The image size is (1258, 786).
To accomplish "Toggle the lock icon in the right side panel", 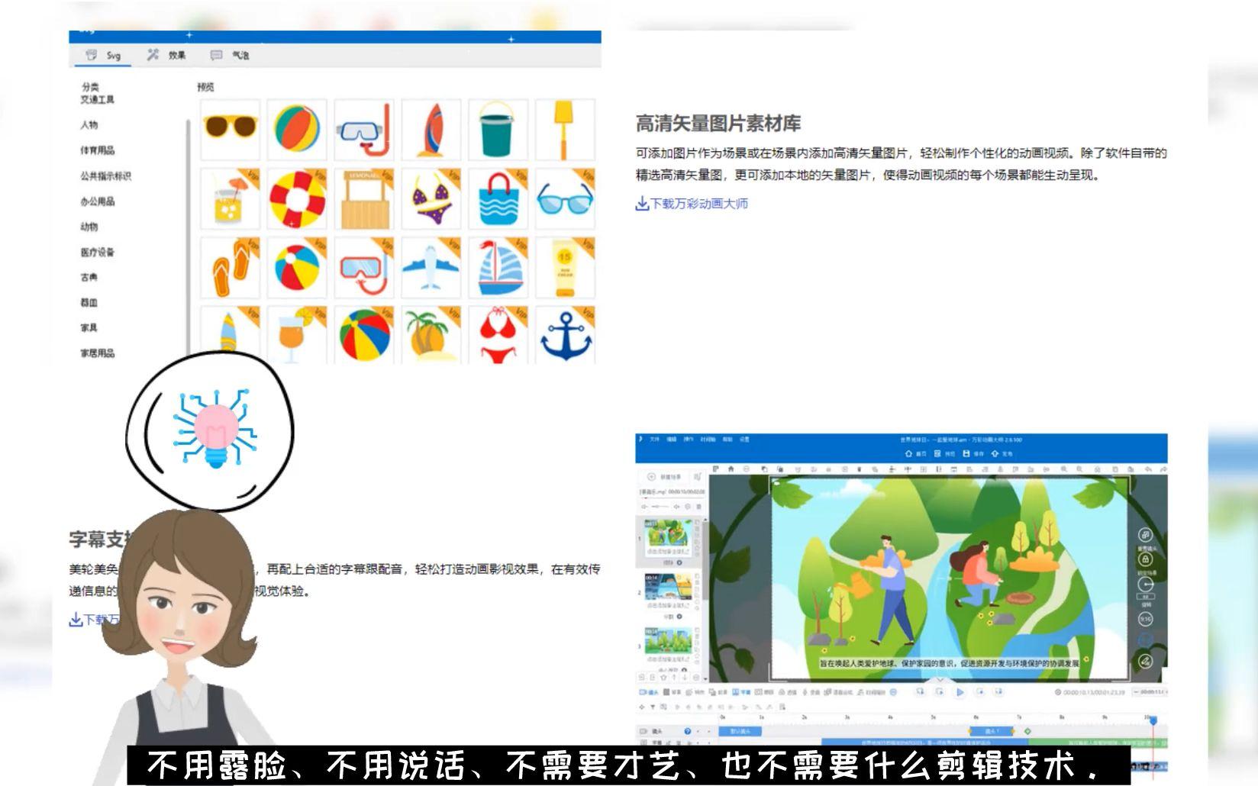I will pyautogui.click(x=1145, y=559).
